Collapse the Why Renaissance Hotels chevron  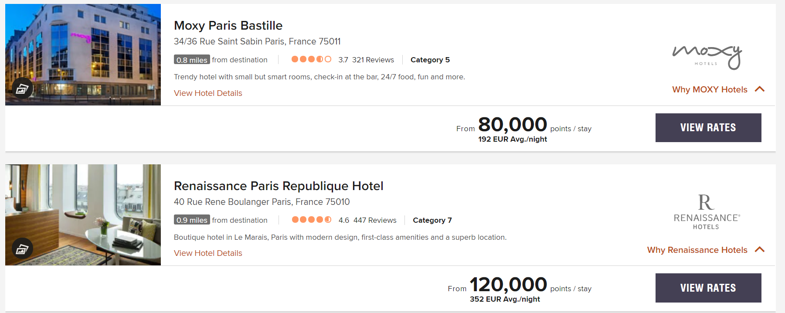tap(760, 250)
